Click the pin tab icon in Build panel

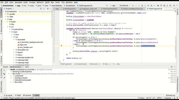pos(4,78)
